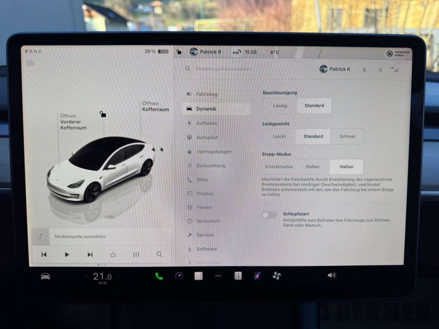Screen dimensions: 439x329
Task: Set Beschleunigung to Lässig
Action: point(280,106)
